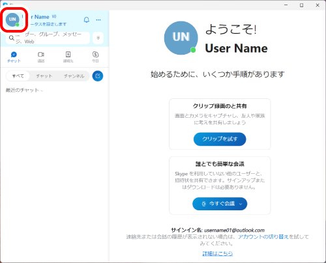Open the アカウントの切り替え link
Viewport: 326px width, 263px height.
pyautogui.click(x=263, y=237)
